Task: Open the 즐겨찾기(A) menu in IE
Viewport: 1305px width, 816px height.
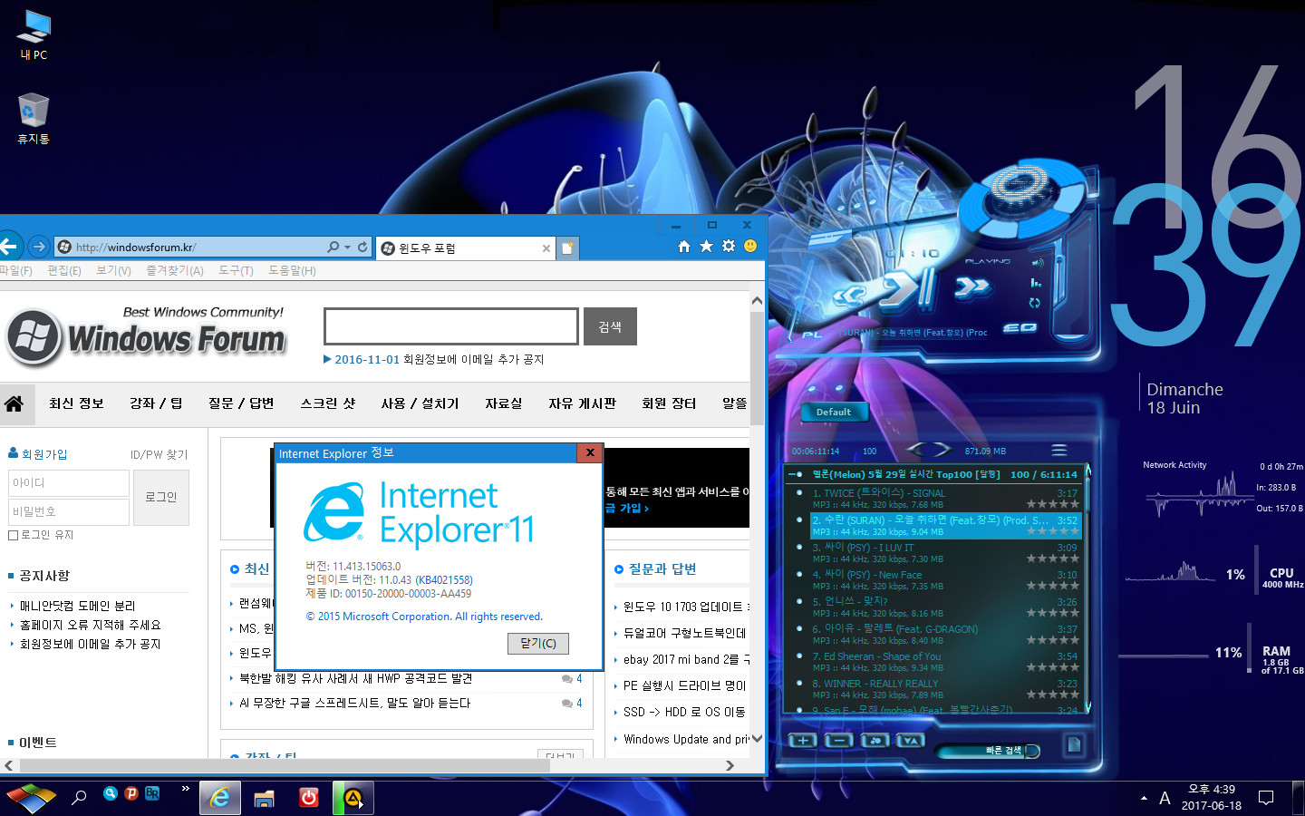Action: pyautogui.click(x=175, y=270)
